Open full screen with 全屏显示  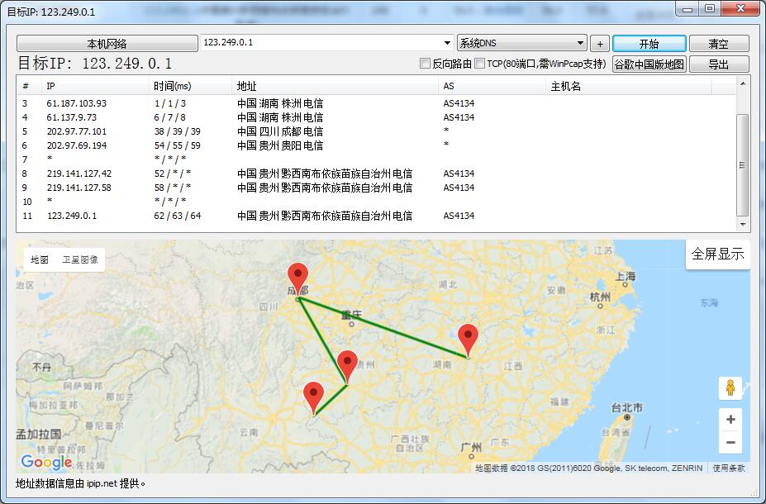click(717, 254)
